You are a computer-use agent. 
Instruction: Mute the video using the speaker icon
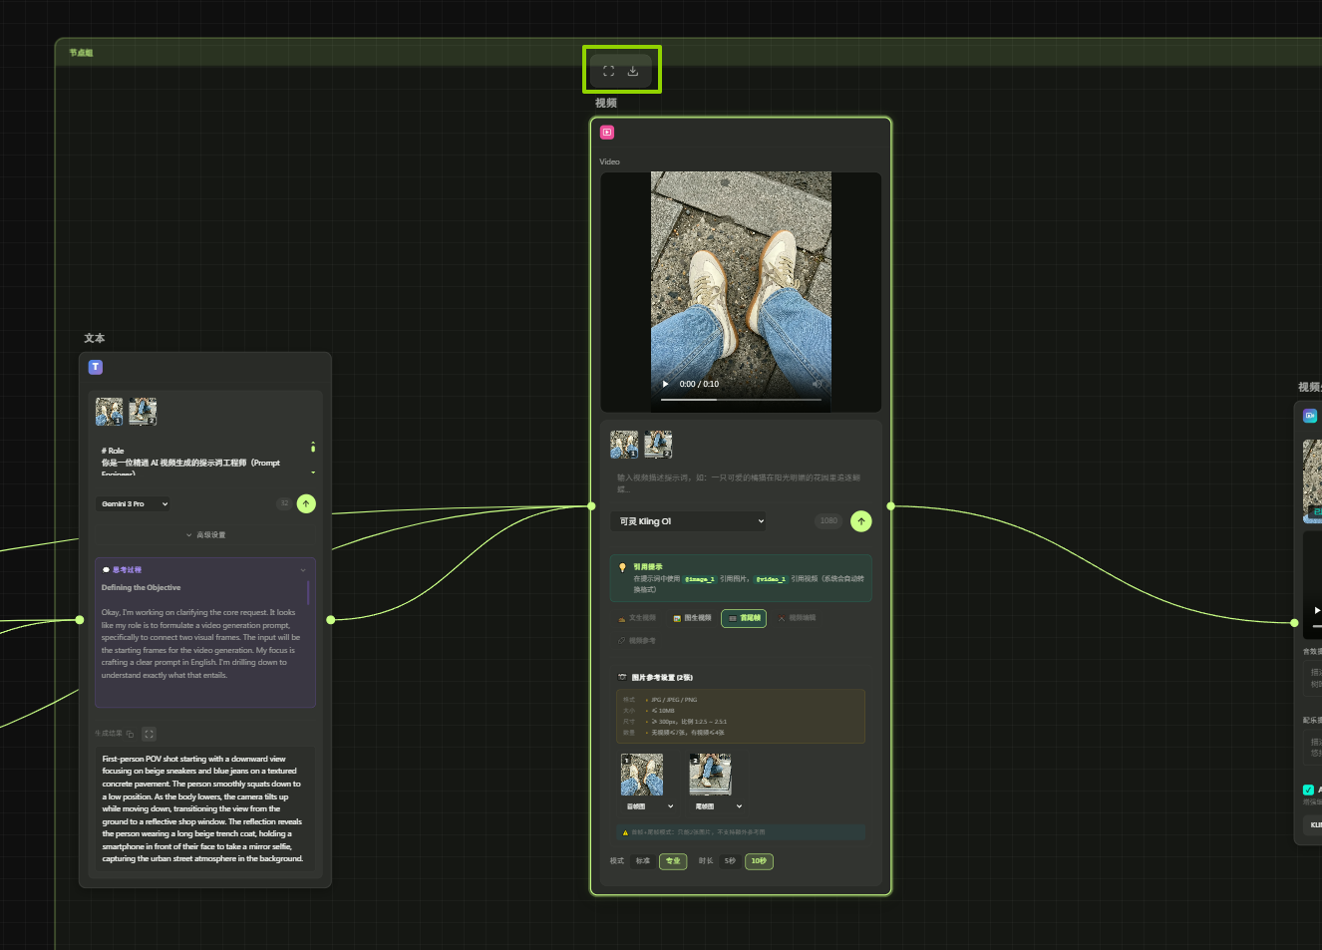[818, 384]
